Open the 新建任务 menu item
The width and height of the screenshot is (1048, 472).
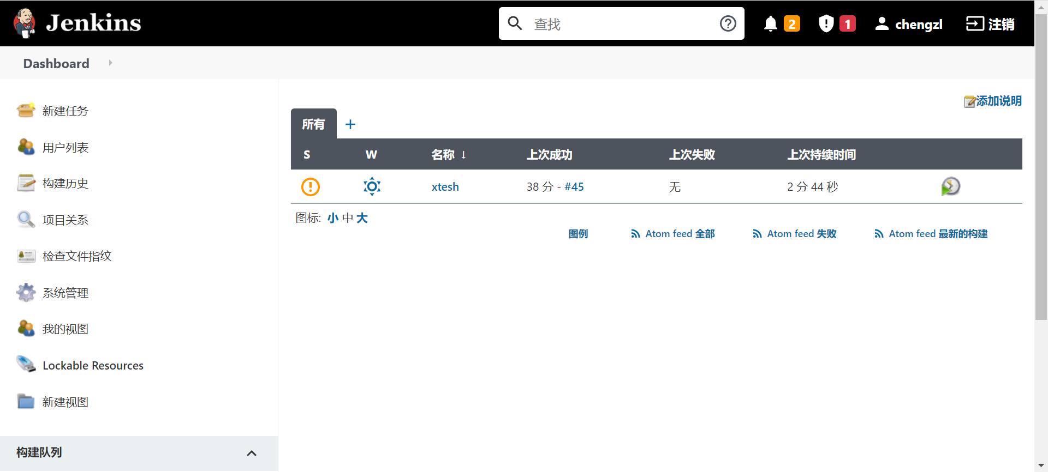click(65, 111)
